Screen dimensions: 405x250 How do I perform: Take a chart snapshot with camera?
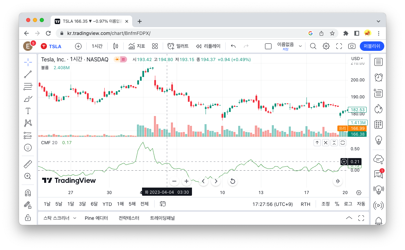coord(352,46)
